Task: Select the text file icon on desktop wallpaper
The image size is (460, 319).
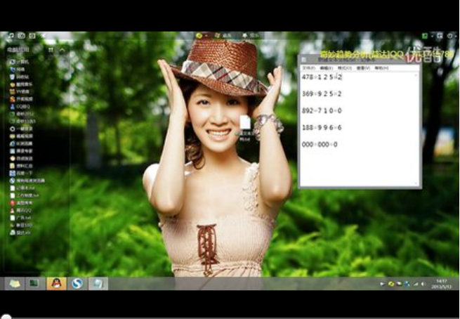Action: (x=245, y=123)
